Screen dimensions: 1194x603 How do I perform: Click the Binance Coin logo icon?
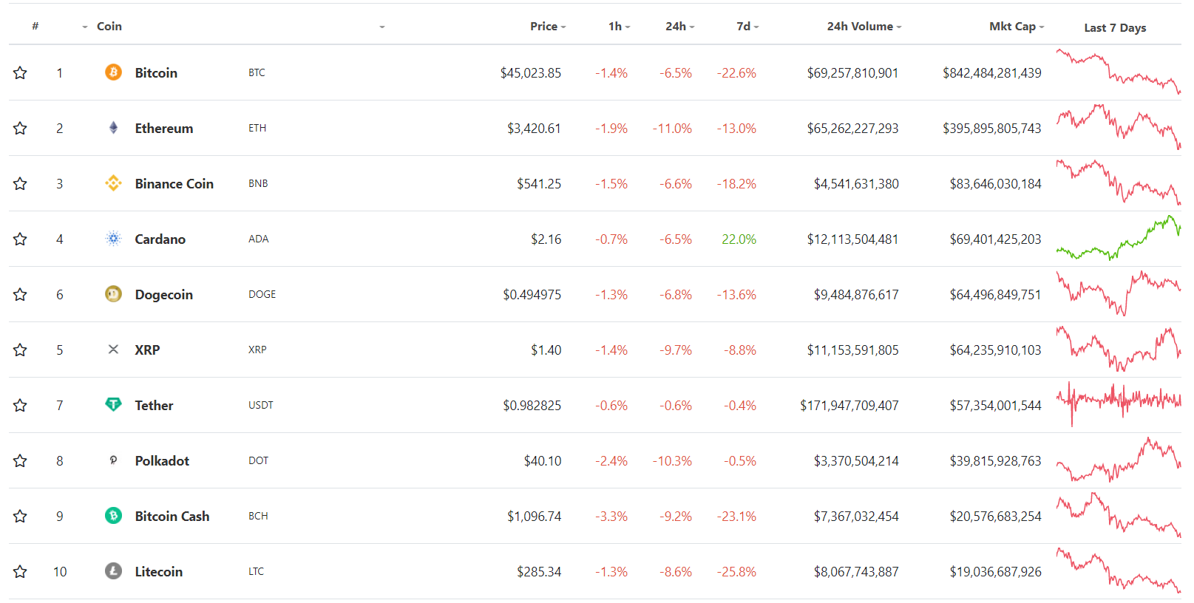pyautogui.click(x=113, y=183)
